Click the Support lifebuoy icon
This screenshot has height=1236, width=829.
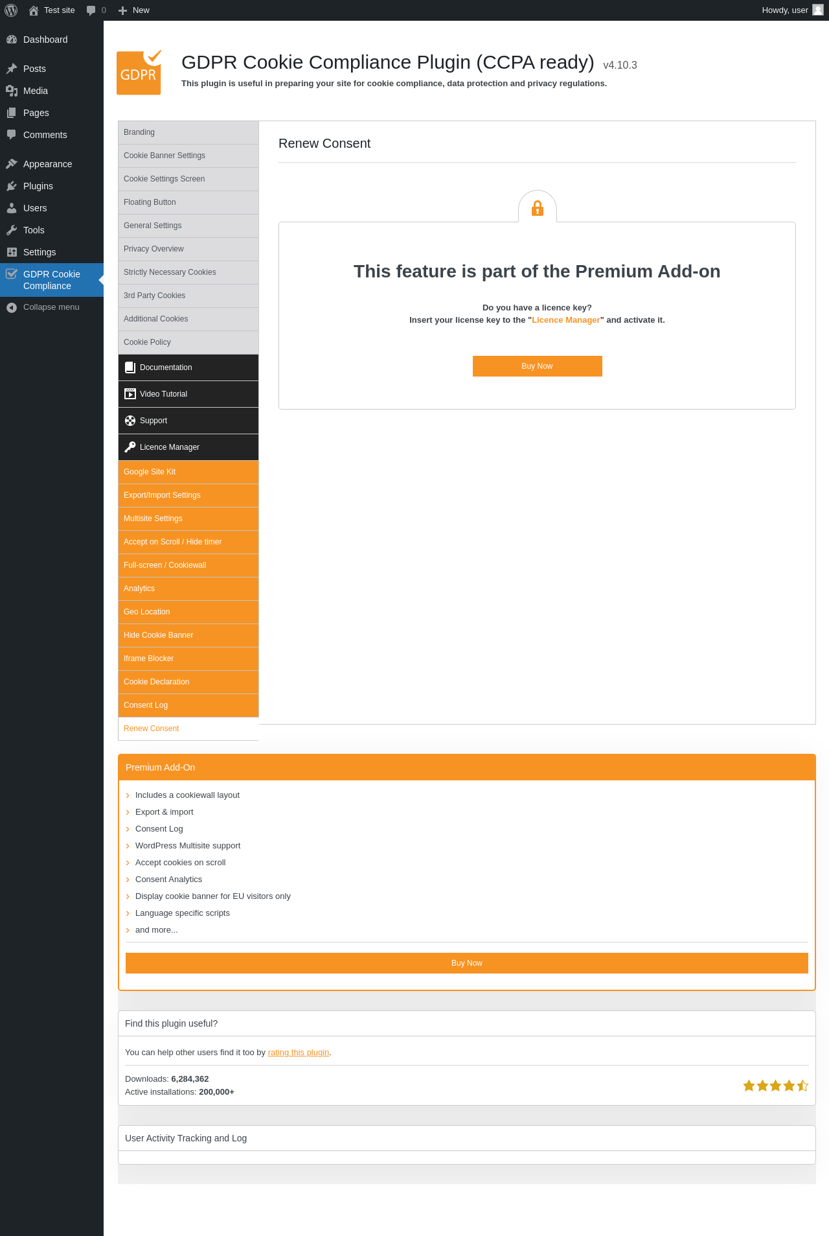(130, 421)
